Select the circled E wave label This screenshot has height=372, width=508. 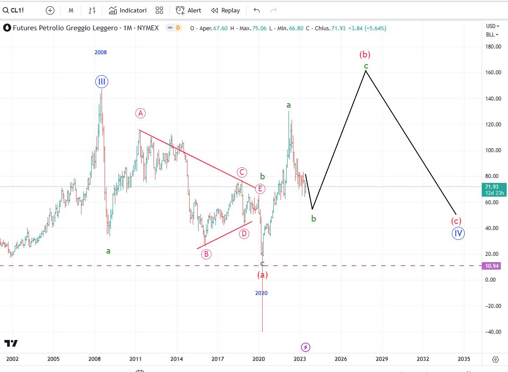[x=260, y=189]
